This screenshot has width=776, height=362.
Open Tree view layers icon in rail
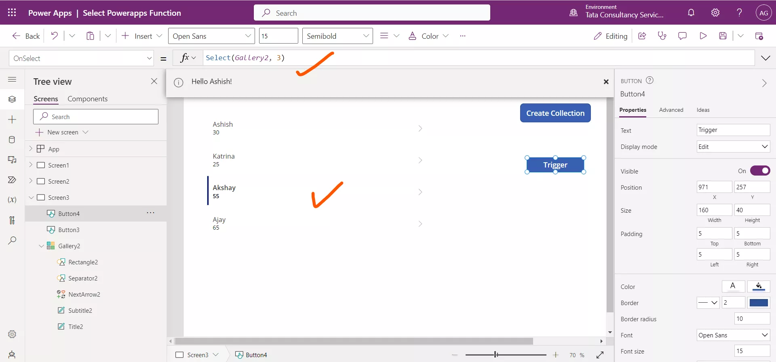(12, 99)
